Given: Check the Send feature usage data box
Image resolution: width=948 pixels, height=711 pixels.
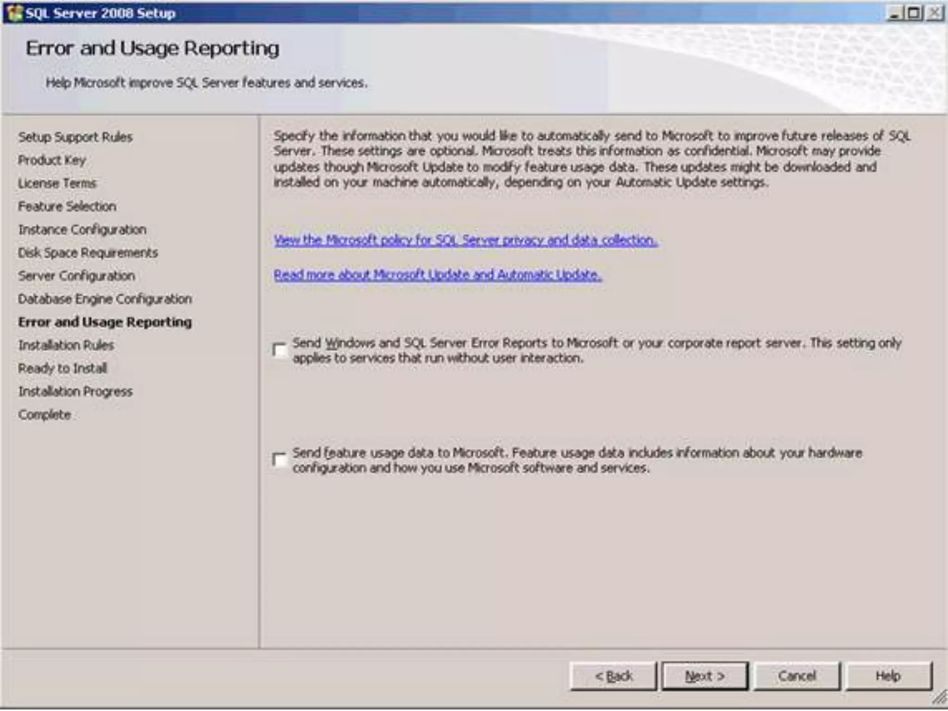Looking at the screenshot, I should pyautogui.click(x=280, y=460).
